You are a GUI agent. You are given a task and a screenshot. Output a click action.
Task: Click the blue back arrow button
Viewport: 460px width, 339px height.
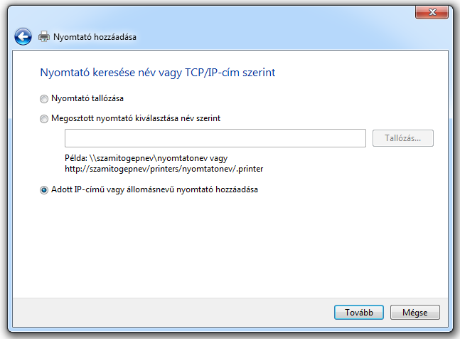(23, 37)
